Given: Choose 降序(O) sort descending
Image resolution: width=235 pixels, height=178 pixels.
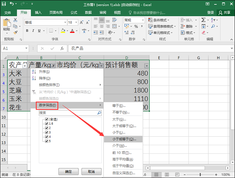Looking at the screenshot, I should click(67, 78).
